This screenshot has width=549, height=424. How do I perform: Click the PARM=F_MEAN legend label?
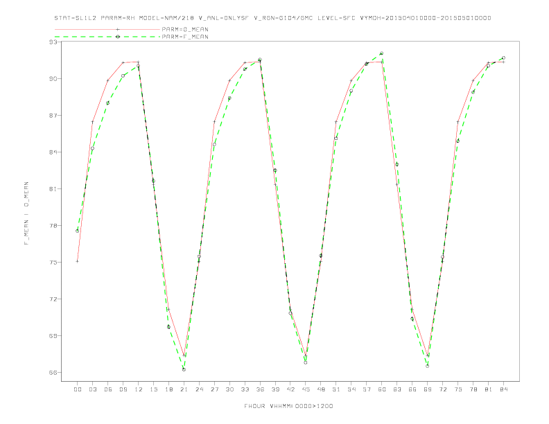[x=185, y=37]
